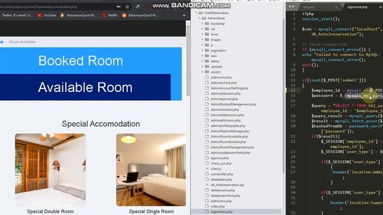Screen dimensions: 383x215
Task: Click file icon beside editrooms.php
Action: point(207,201)
